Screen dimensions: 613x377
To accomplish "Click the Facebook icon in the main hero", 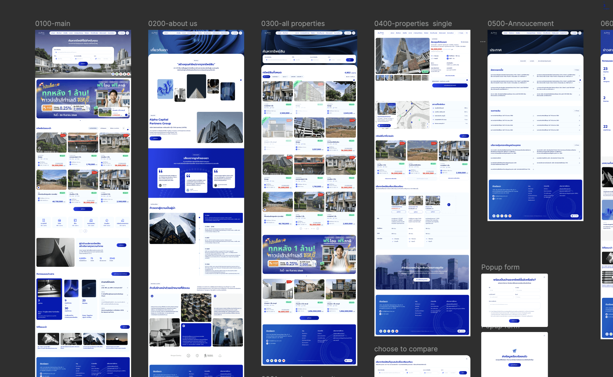I will pyautogui.click(x=113, y=74).
